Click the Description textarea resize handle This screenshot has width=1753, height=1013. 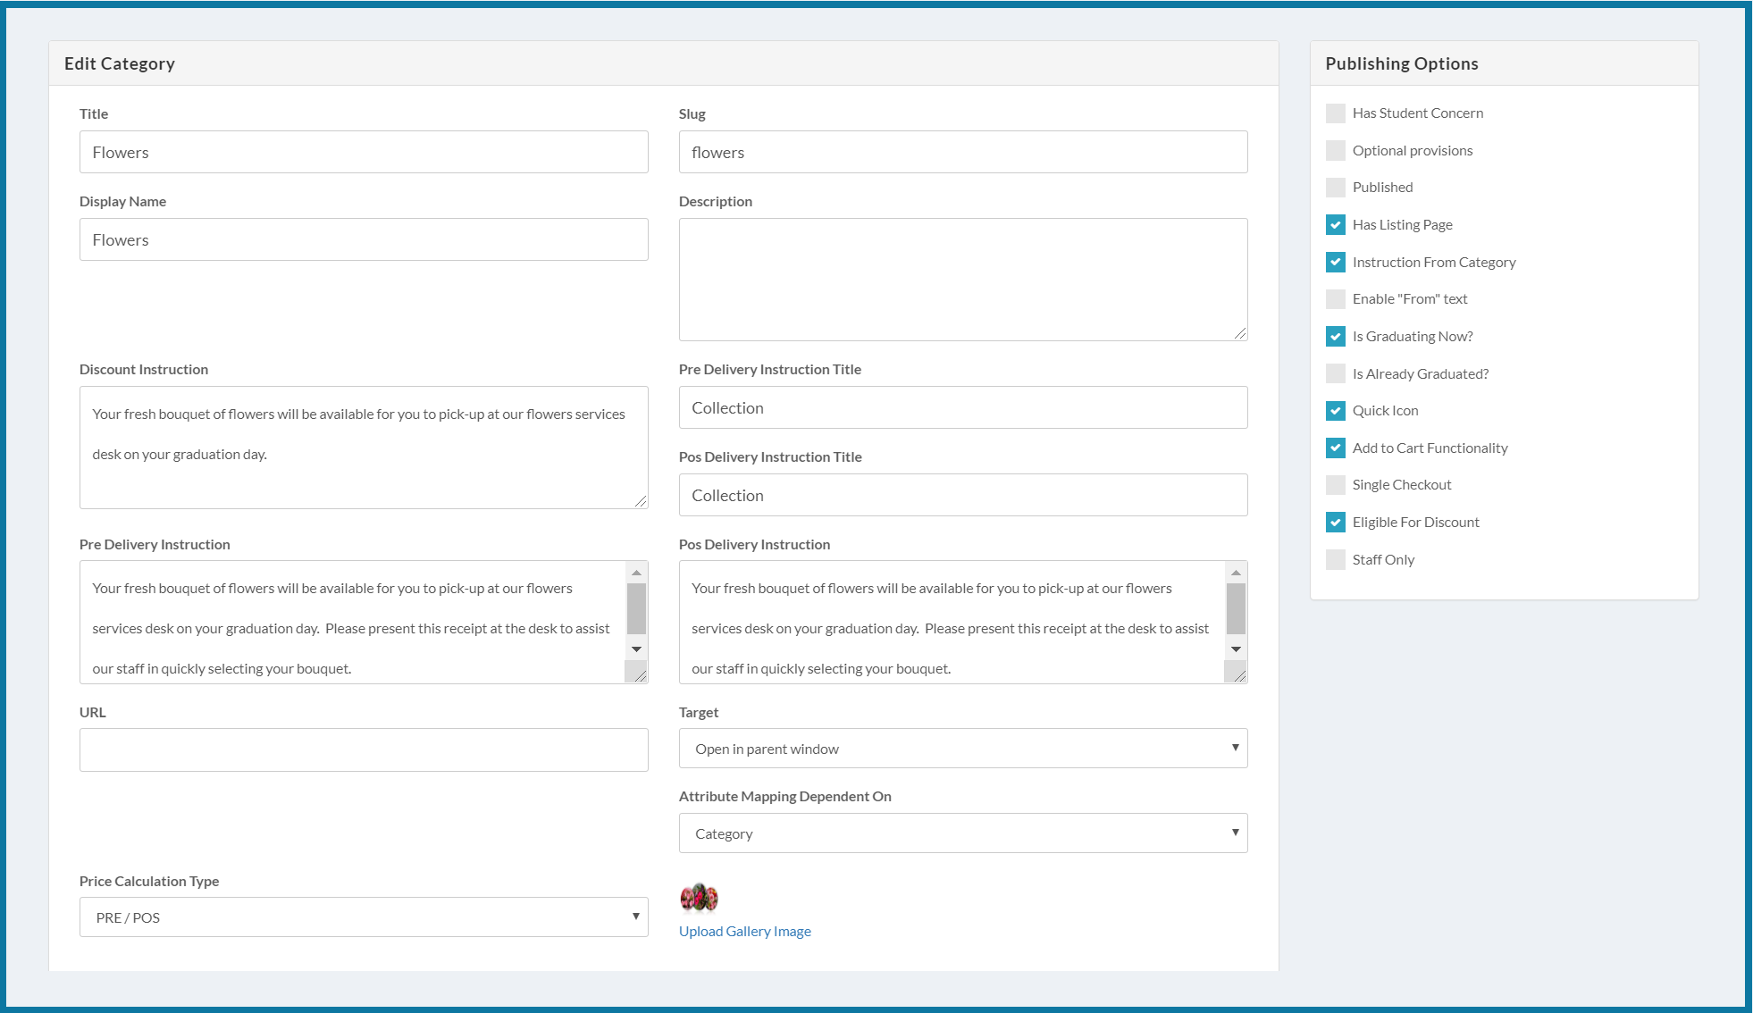[x=1239, y=333]
